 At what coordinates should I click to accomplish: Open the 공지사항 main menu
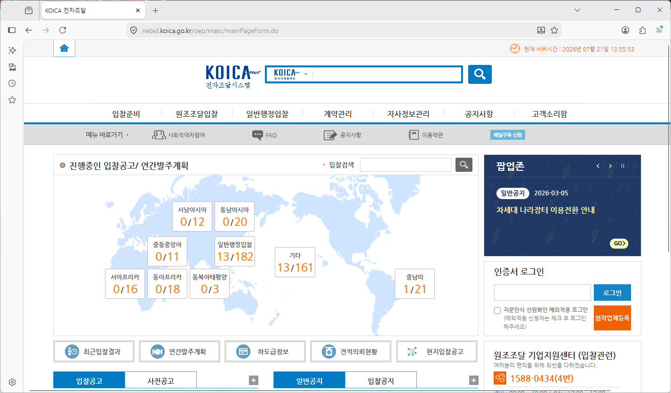[479, 114]
